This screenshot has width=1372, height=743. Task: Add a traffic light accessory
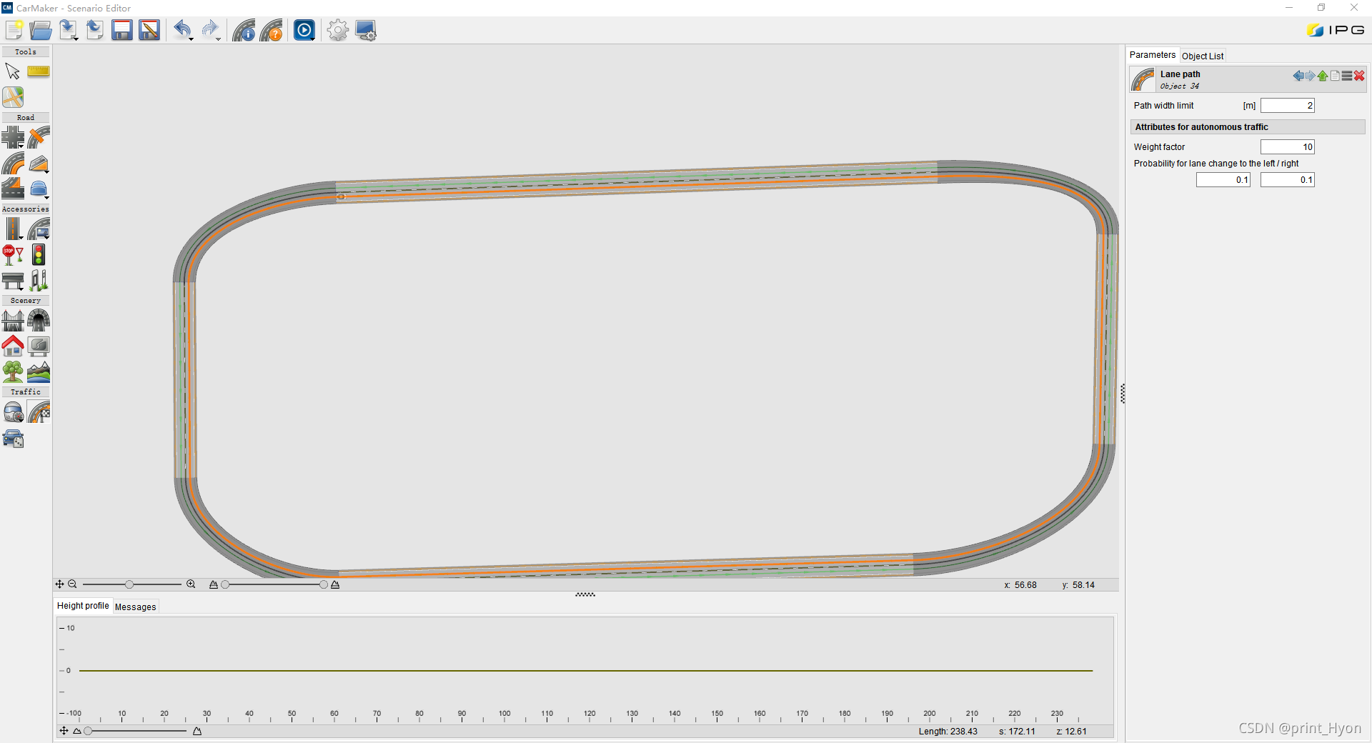(39, 254)
